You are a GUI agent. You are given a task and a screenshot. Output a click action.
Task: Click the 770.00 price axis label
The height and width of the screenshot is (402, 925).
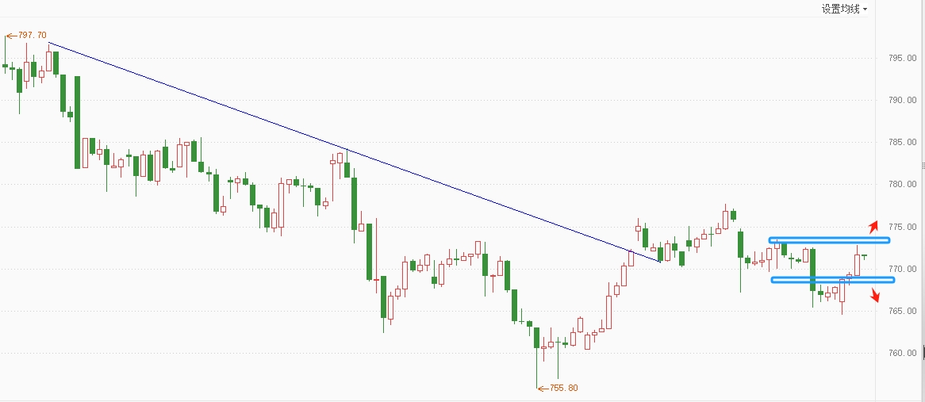pyautogui.click(x=902, y=269)
